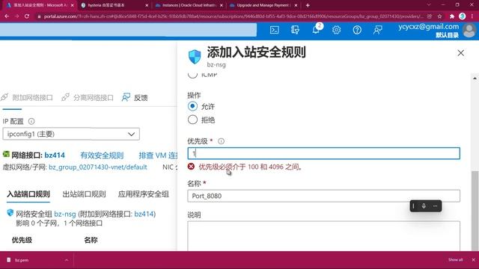Click the right panel vertical scrollbar

click(x=475, y=211)
